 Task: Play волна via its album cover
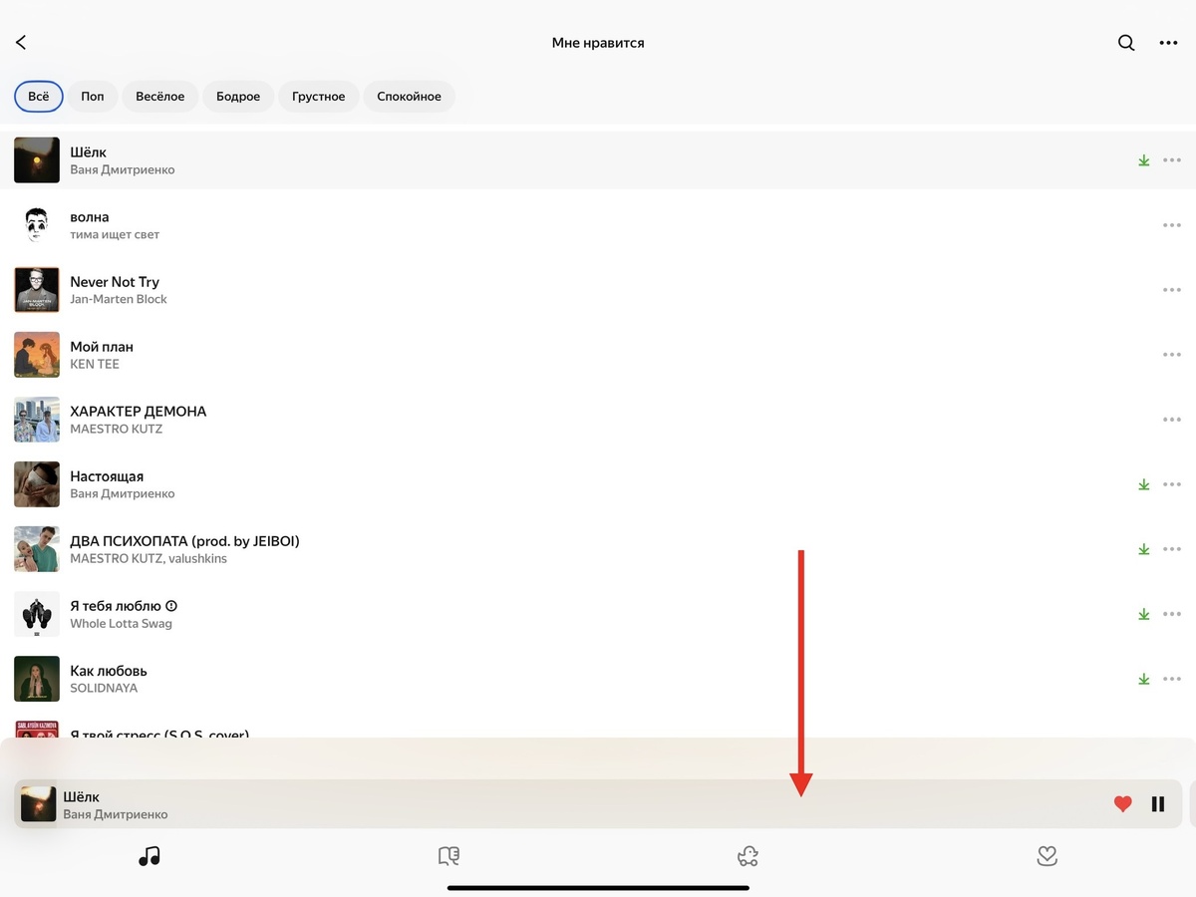[37, 225]
